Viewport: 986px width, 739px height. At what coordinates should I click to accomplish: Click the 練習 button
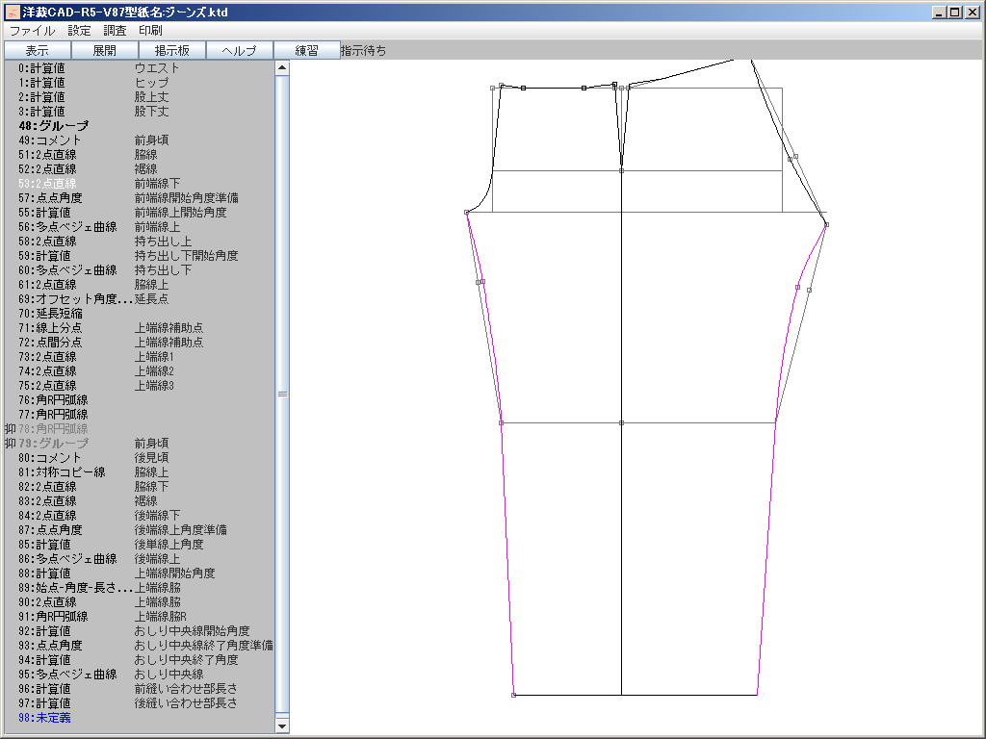click(x=307, y=50)
